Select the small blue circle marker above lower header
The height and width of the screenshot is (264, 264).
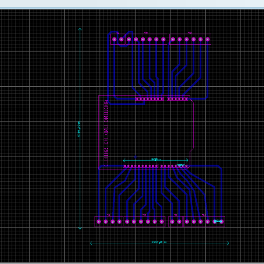(136, 157)
